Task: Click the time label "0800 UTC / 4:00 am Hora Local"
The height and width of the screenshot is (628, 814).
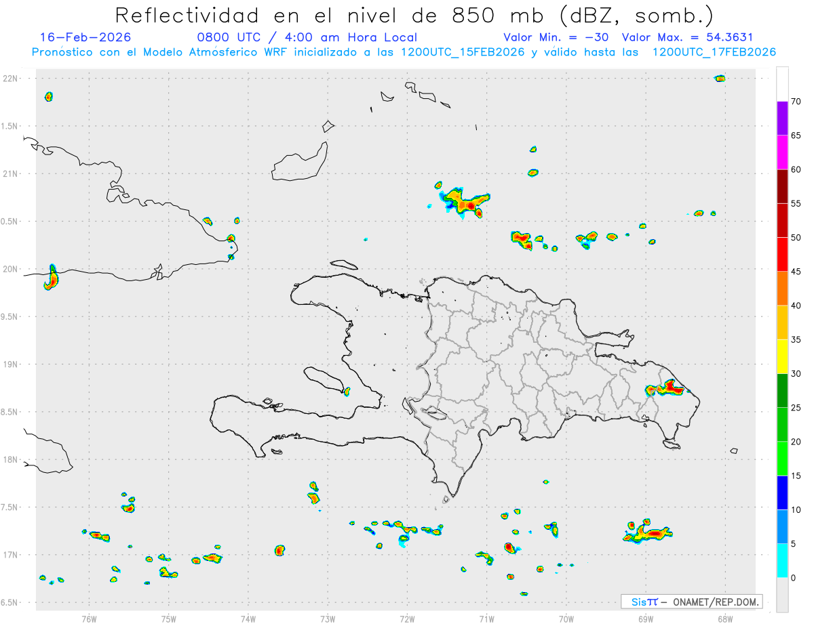Action: tap(307, 37)
